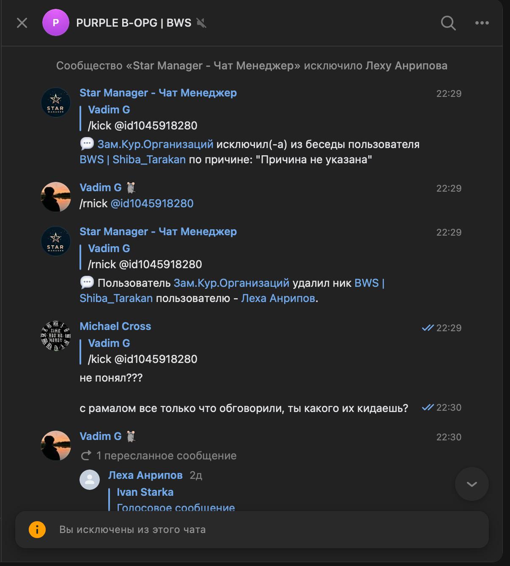Close the PURPLE B-OPG chat panel
Screen dimensions: 510x566
pos(22,23)
